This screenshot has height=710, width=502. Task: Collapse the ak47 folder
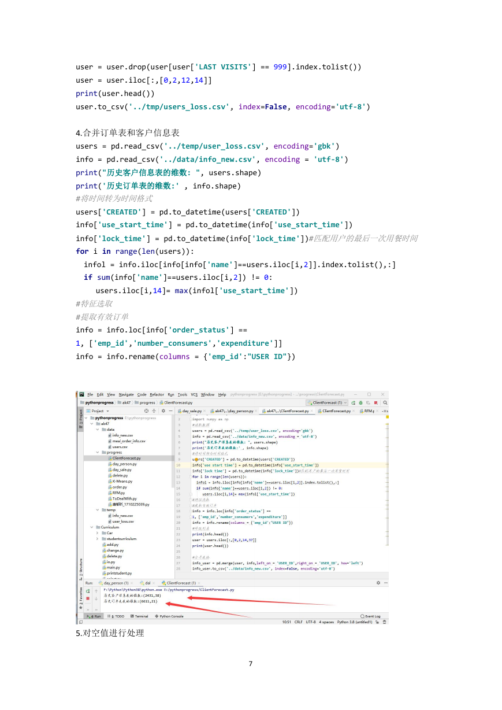[92, 423]
